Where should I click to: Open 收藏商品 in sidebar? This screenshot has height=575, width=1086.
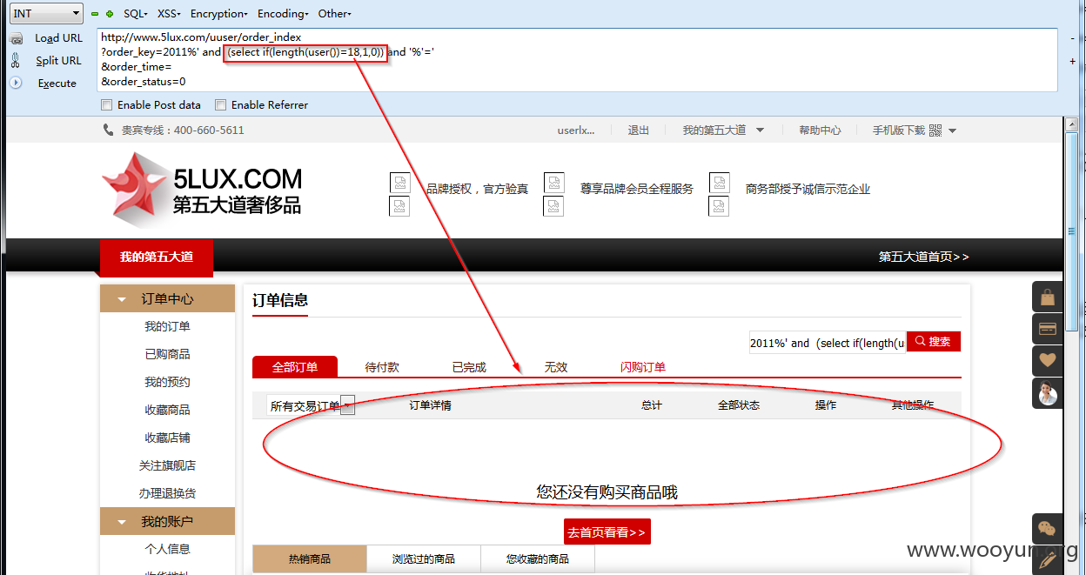coord(167,411)
